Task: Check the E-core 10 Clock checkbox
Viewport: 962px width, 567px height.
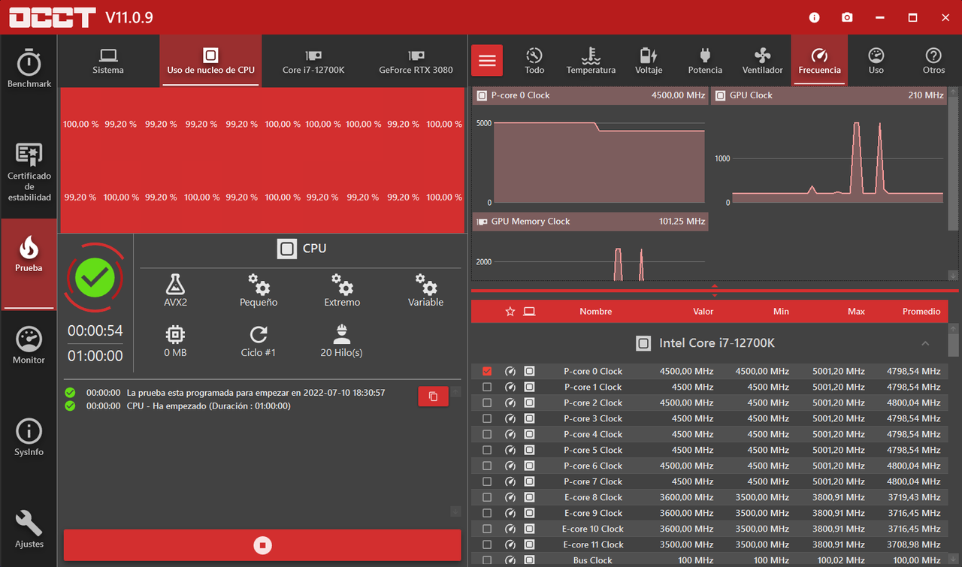Action: click(x=487, y=529)
